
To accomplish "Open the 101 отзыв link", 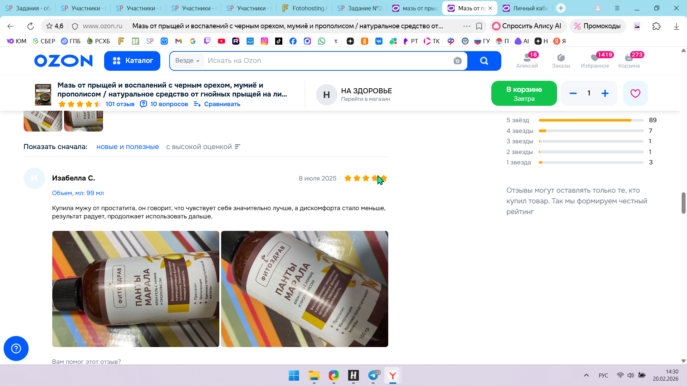I will click(x=120, y=104).
